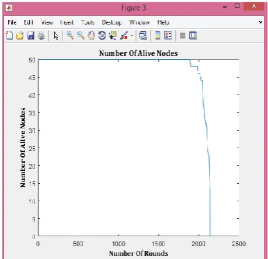Click the vertical y-axis label text

click(23, 148)
